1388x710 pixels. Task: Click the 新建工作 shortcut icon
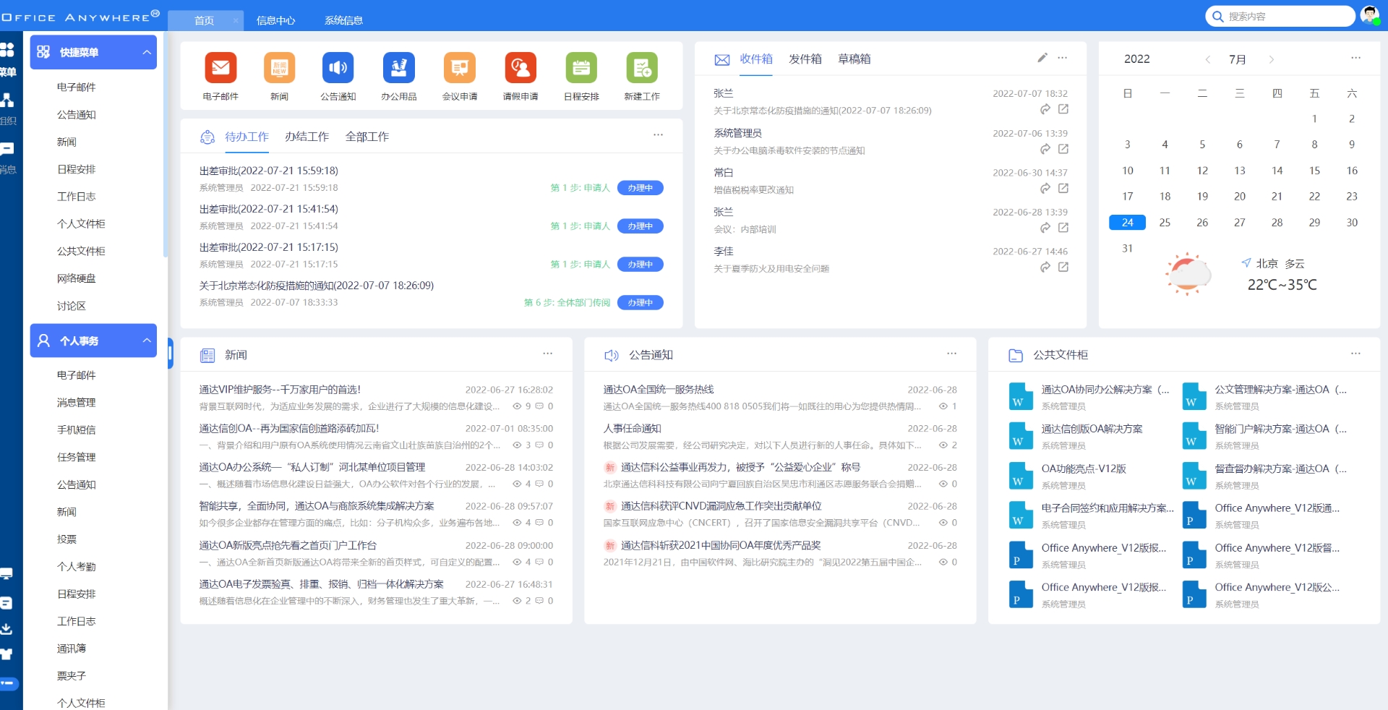click(x=642, y=68)
